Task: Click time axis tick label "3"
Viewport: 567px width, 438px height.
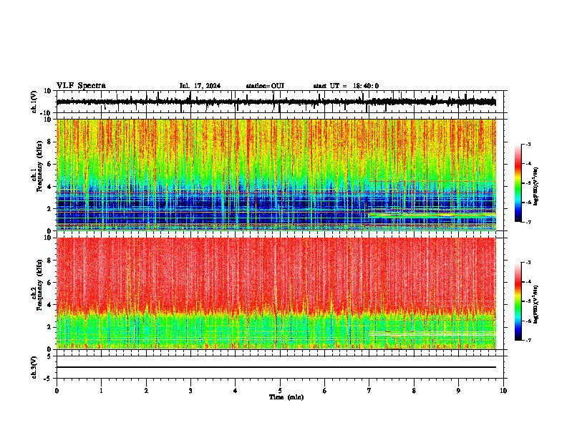Action: tap(190, 391)
